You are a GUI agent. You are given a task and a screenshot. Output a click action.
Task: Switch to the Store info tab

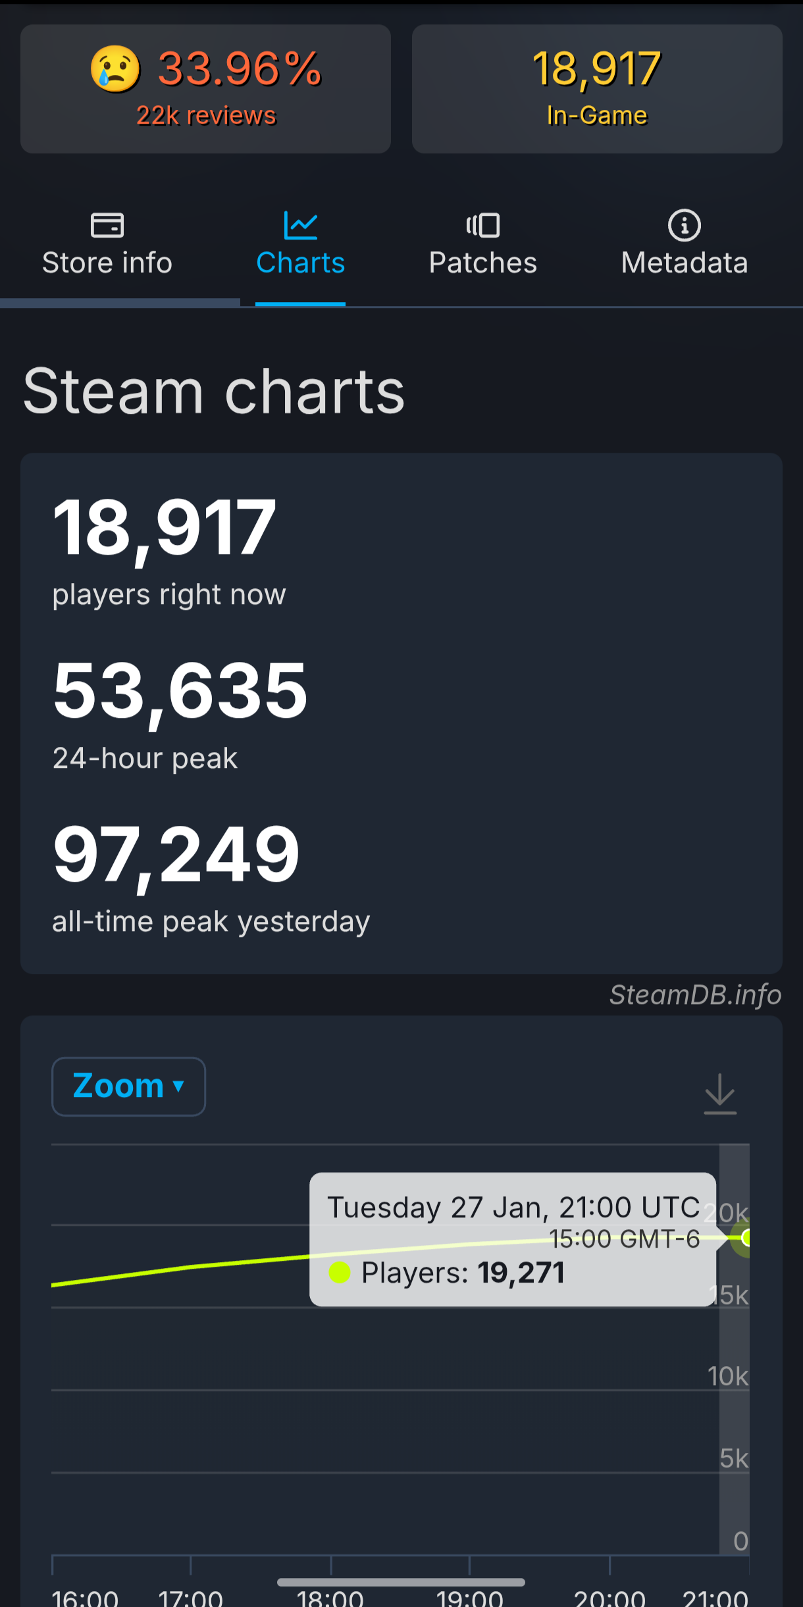[107, 263]
